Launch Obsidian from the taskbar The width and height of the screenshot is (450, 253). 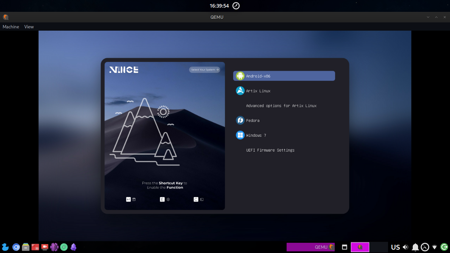[73, 247]
